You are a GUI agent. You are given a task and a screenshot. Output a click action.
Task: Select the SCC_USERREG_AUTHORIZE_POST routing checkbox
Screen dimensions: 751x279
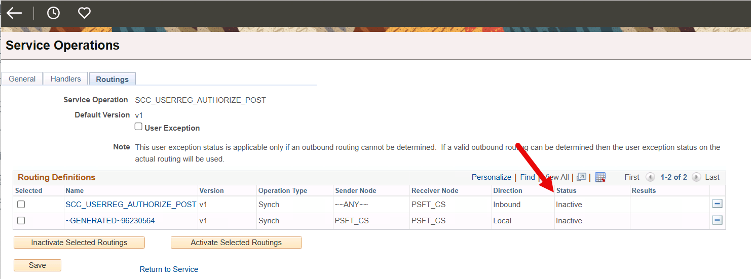pos(21,205)
